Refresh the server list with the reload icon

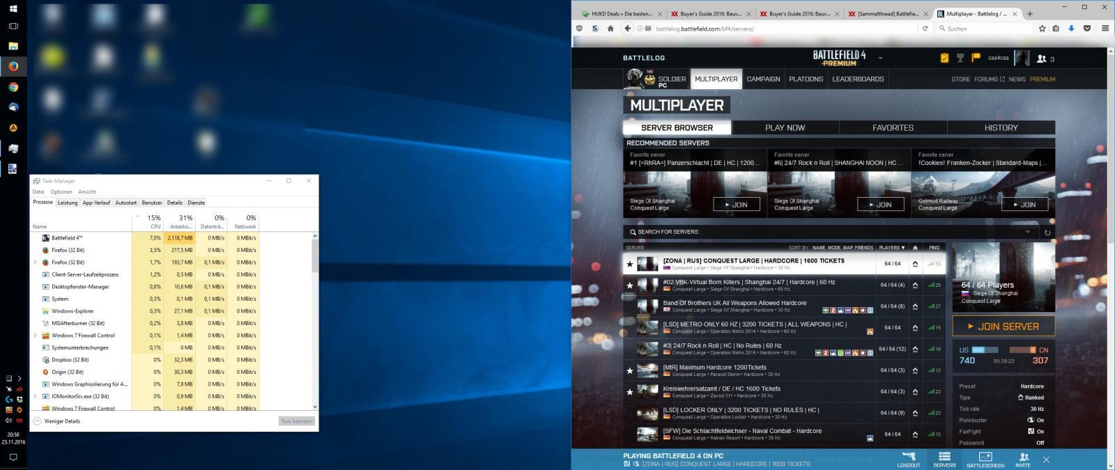tap(1047, 233)
